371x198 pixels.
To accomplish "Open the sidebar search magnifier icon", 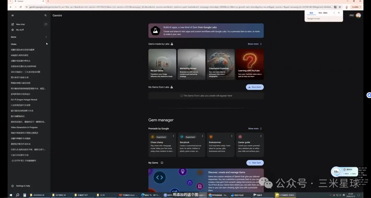I will [x=46, y=15].
